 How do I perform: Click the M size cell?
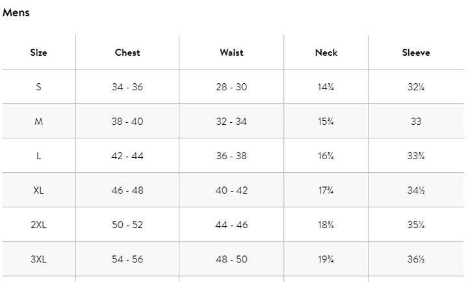(38, 122)
